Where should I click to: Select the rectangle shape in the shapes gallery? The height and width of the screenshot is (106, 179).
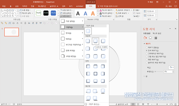pos(5,13)
